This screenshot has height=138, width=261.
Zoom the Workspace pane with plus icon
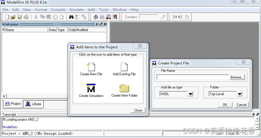97,24
